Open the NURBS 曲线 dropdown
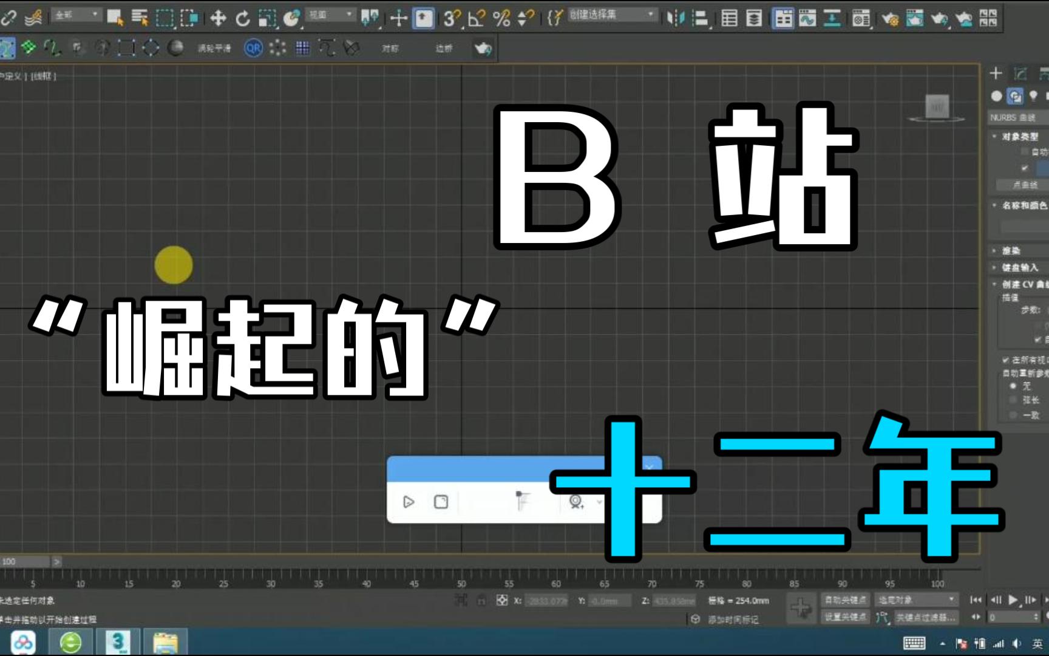Screen dimensions: 1049x656 click(1018, 117)
